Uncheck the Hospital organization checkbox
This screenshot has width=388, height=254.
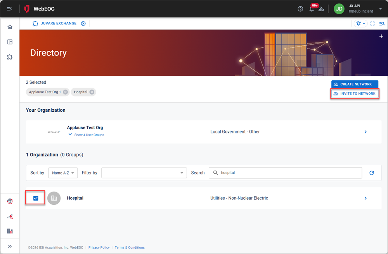[x=36, y=198]
